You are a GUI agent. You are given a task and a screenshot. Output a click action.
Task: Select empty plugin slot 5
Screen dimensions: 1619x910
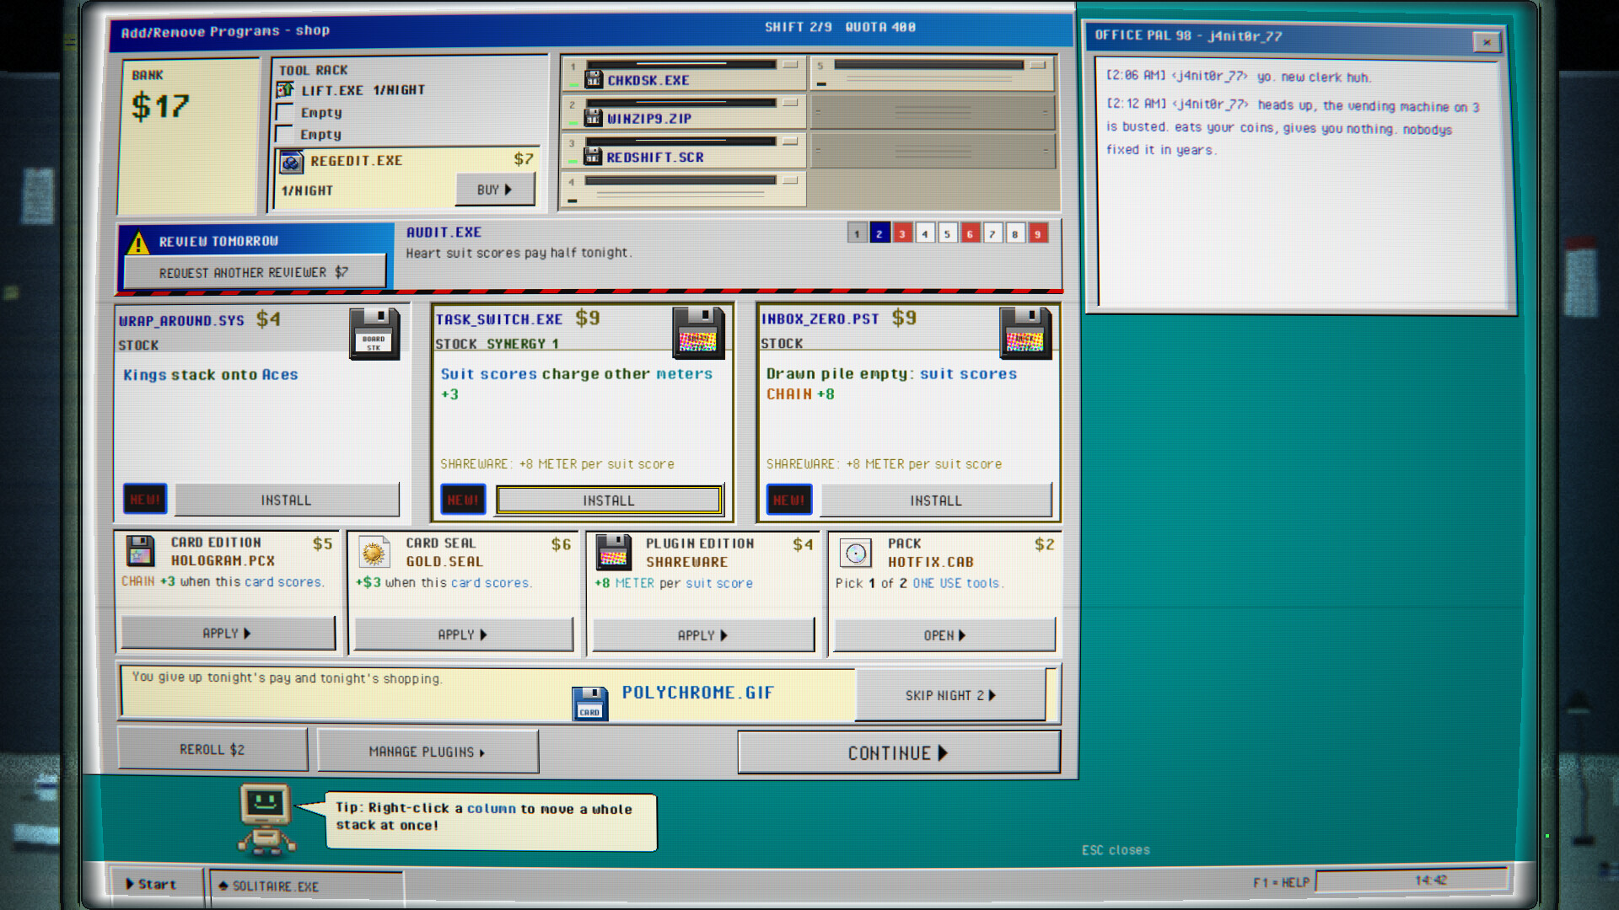932,74
